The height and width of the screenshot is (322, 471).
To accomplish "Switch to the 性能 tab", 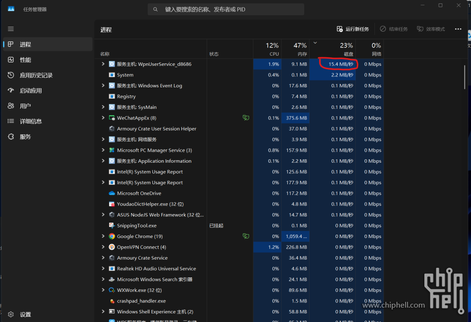I will (48, 60).
